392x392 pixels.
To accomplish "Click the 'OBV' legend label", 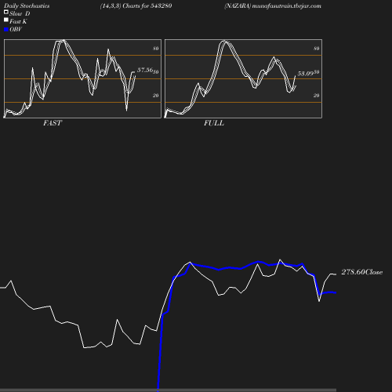I will pyautogui.click(x=16, y=29).
